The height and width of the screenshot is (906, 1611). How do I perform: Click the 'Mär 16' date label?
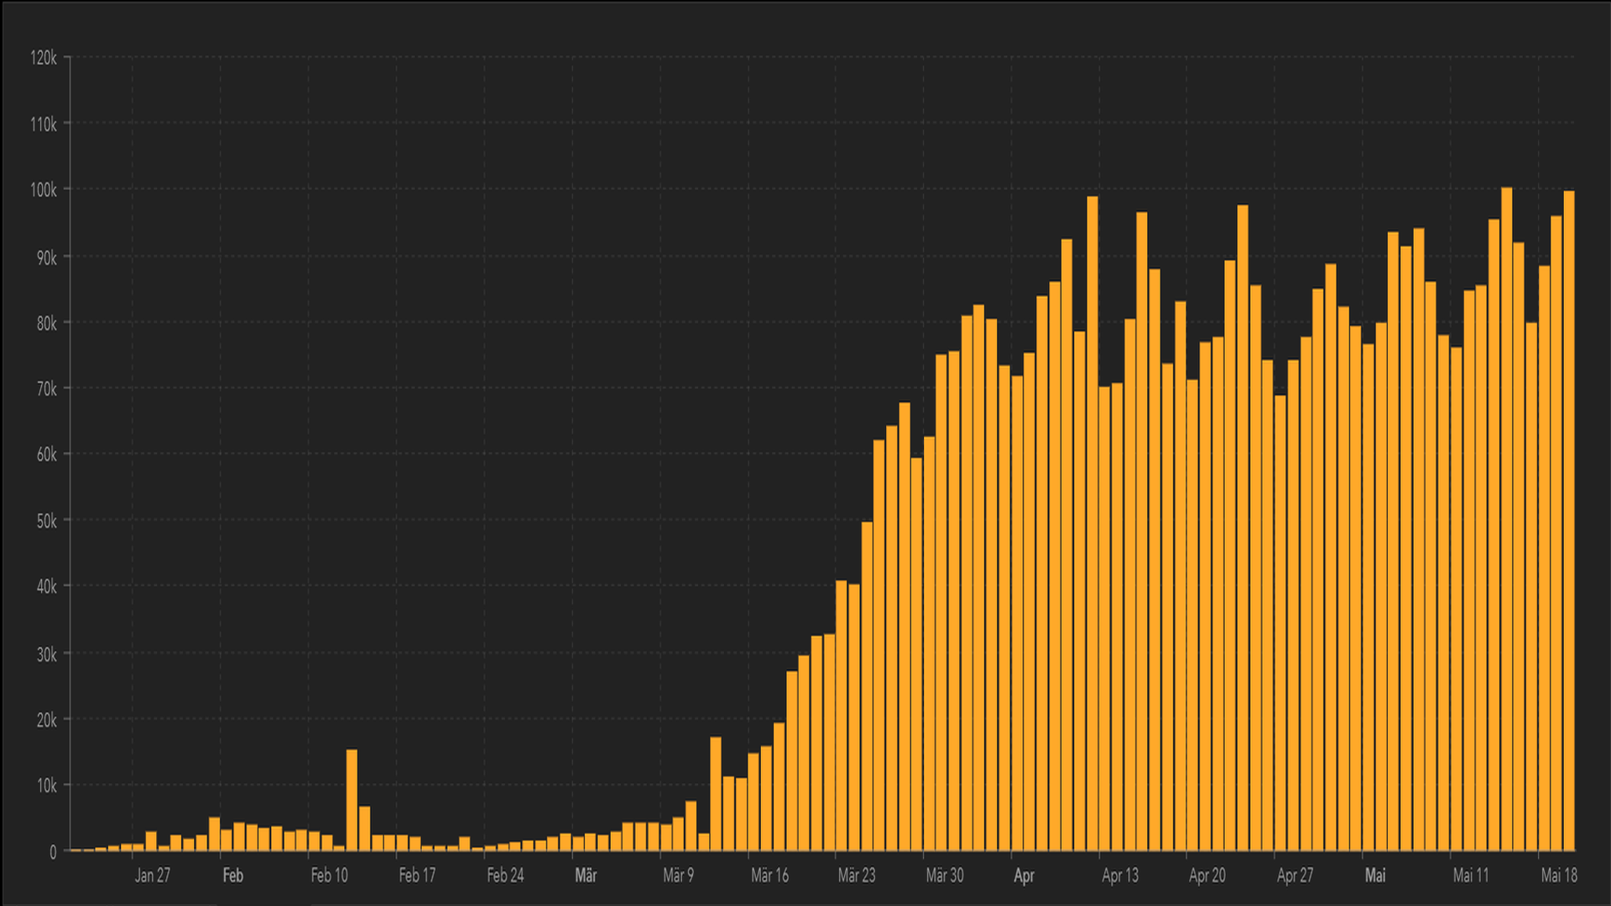[769, 876]
